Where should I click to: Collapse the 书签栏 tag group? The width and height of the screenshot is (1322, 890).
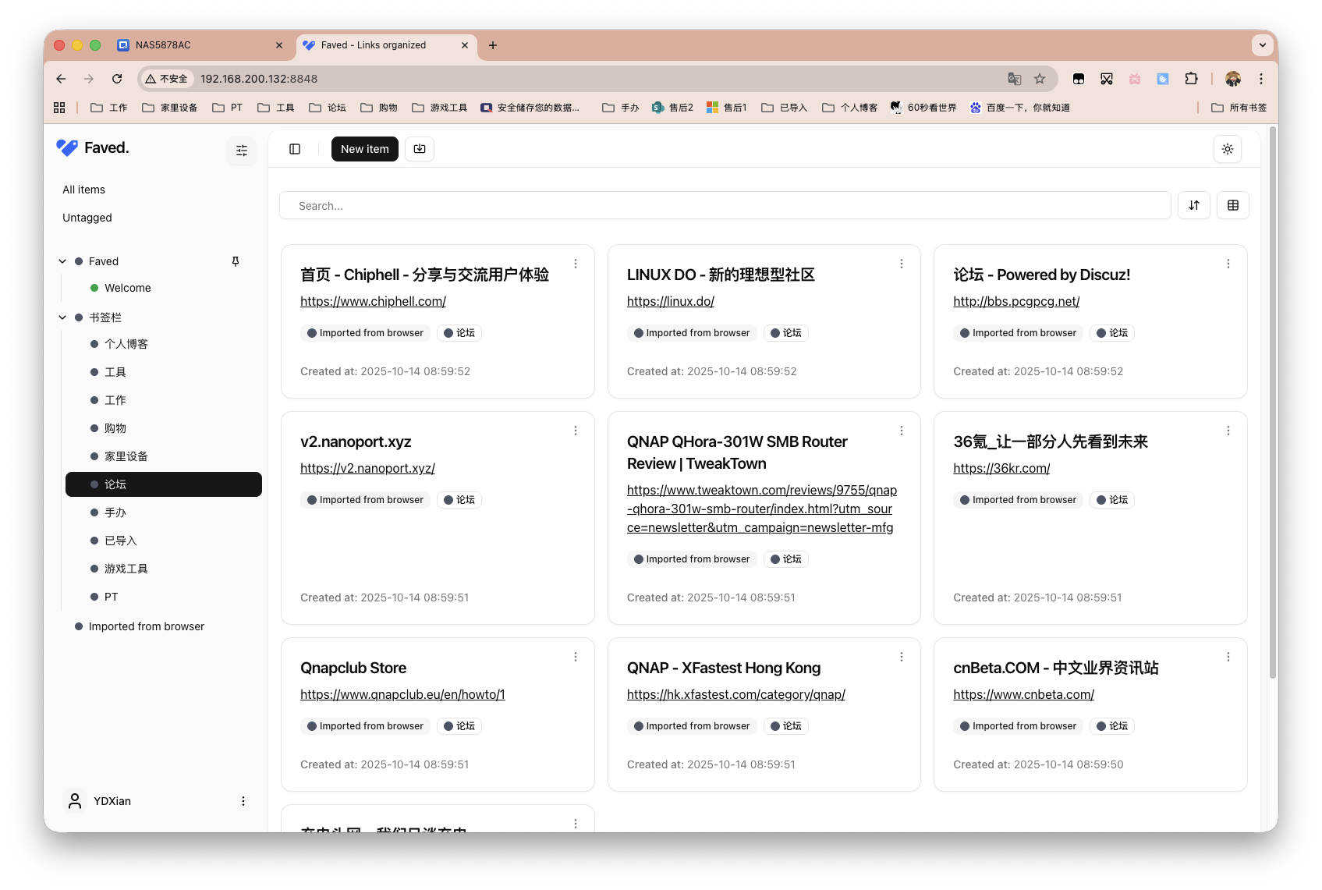62,317
